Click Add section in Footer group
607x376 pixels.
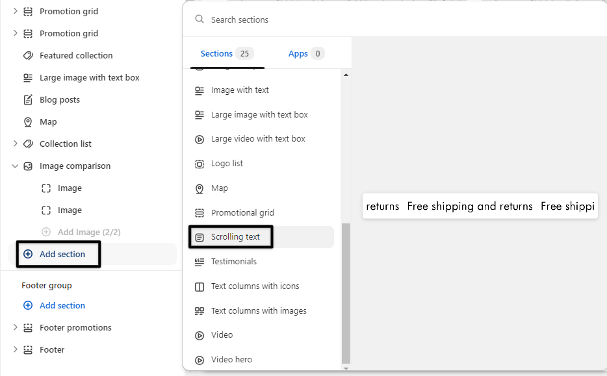tap(62, 306)
